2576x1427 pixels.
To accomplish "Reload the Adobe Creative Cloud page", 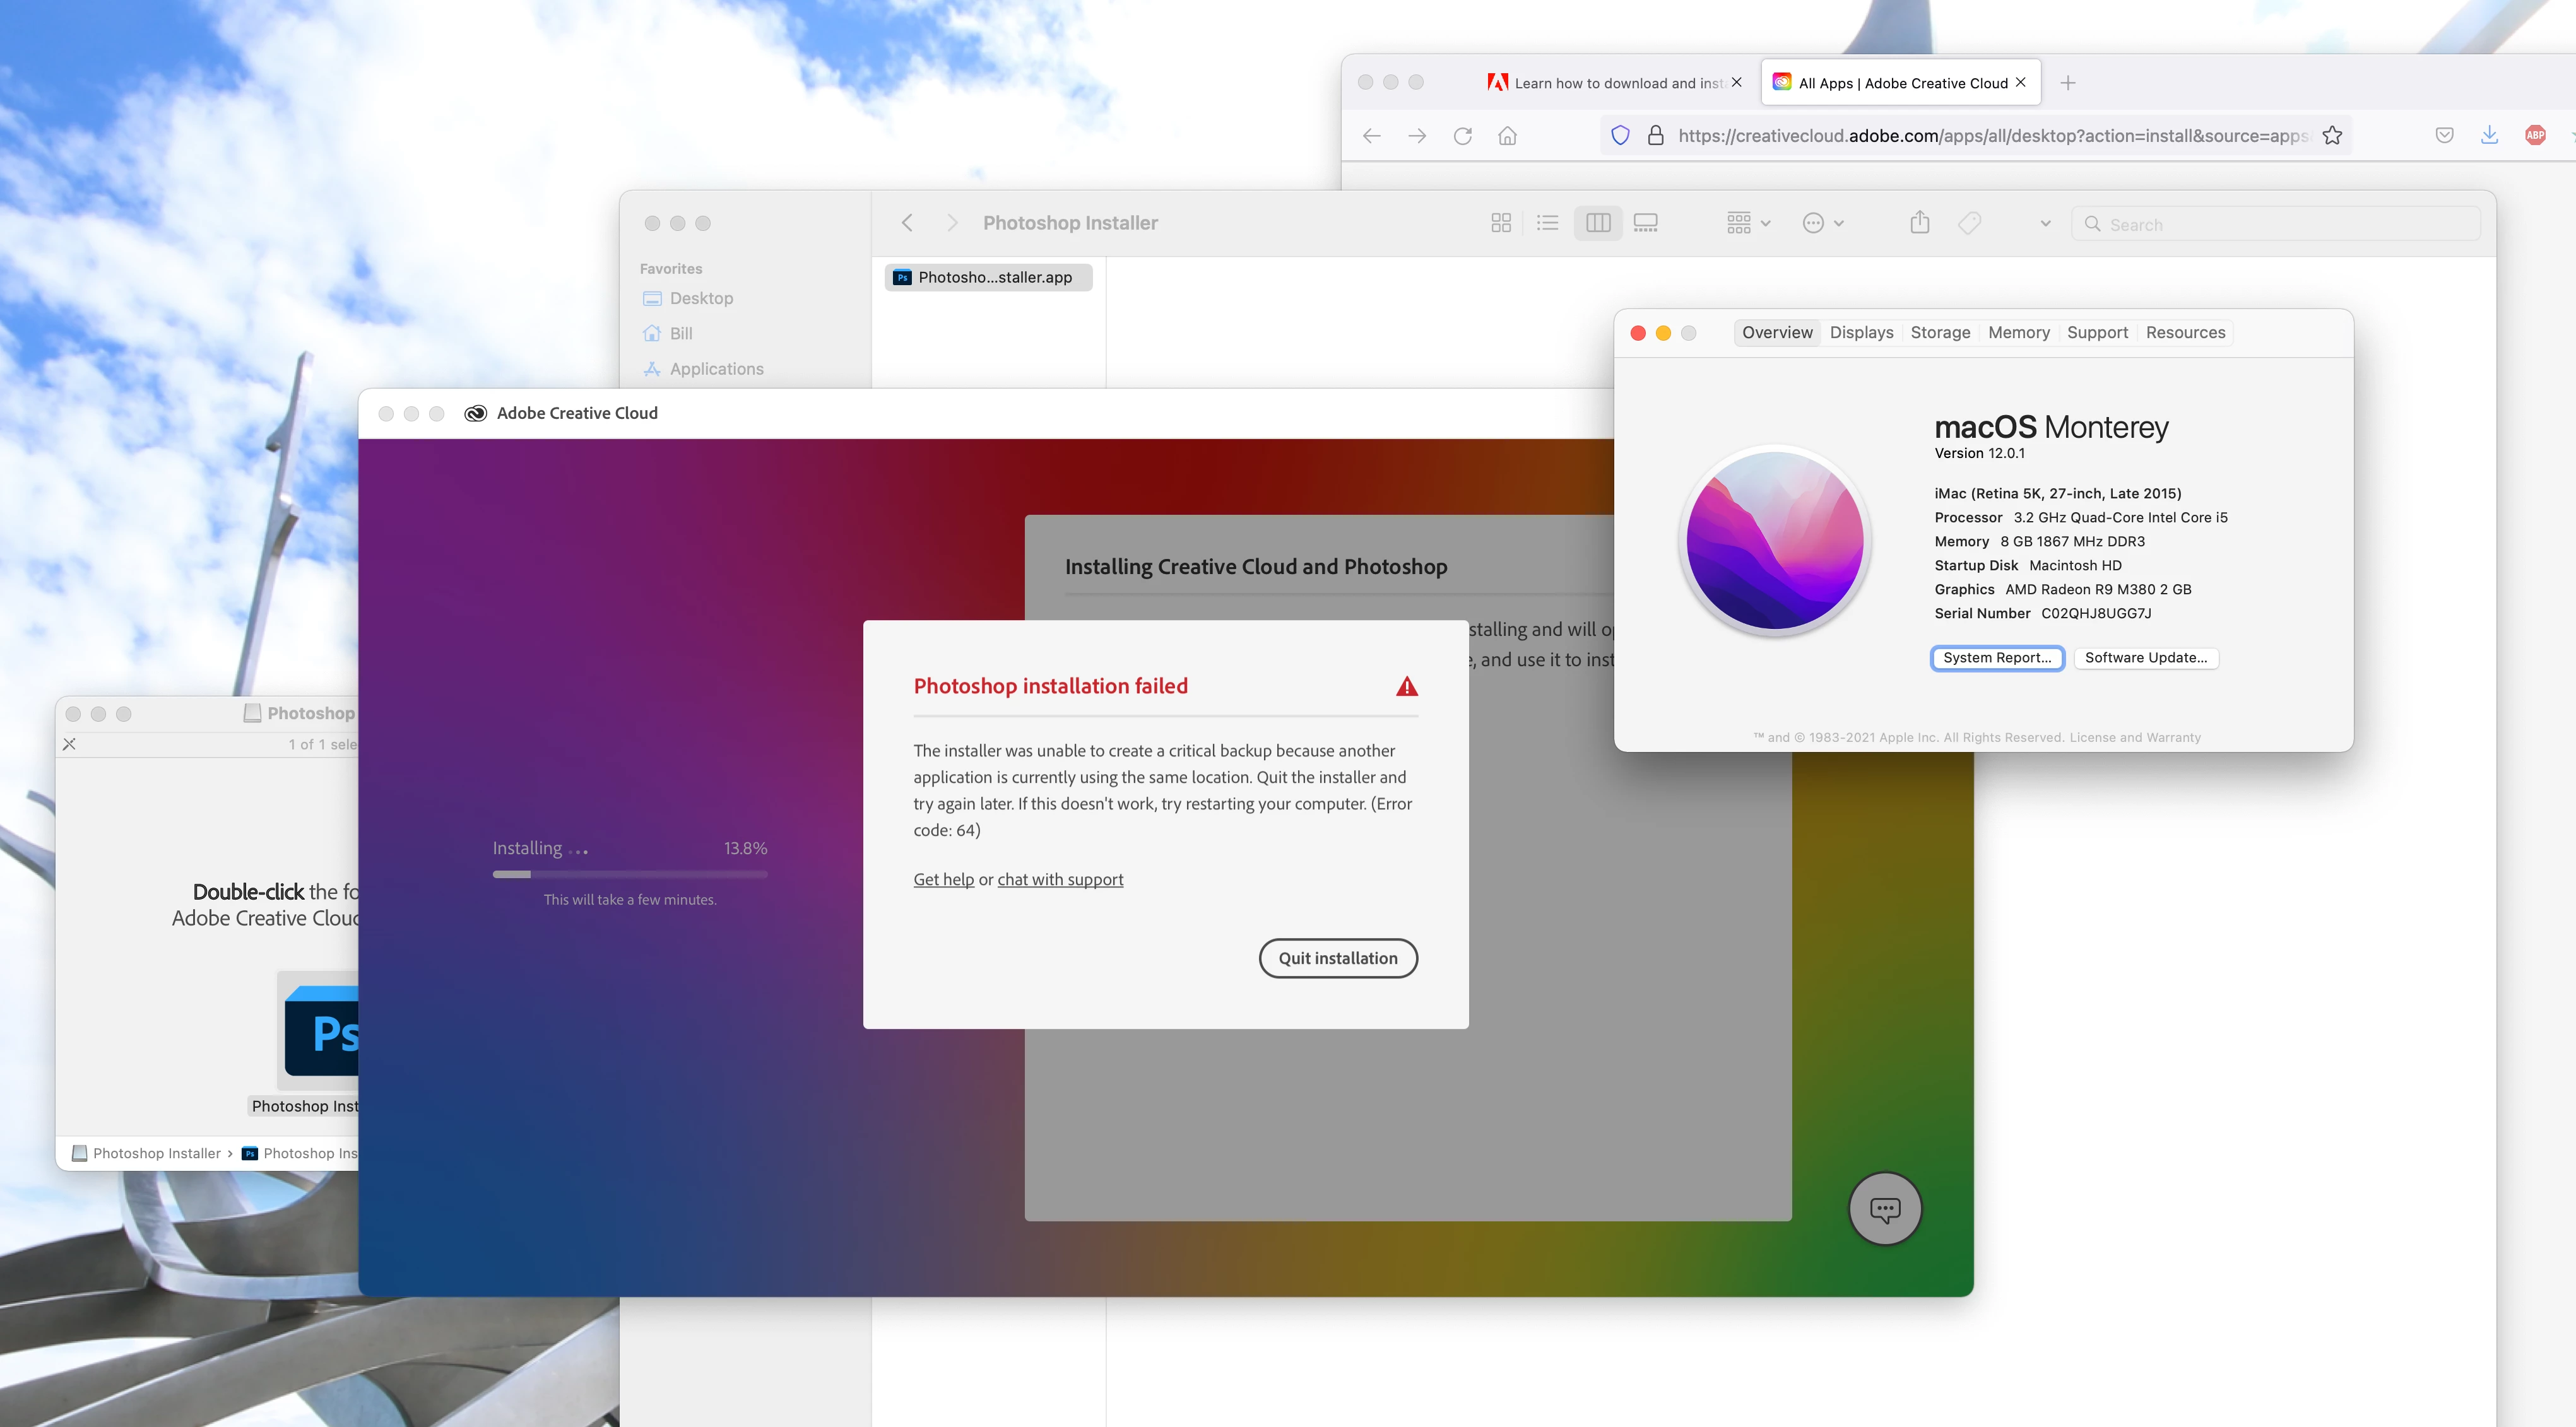I will click(x=1462, y=136).
